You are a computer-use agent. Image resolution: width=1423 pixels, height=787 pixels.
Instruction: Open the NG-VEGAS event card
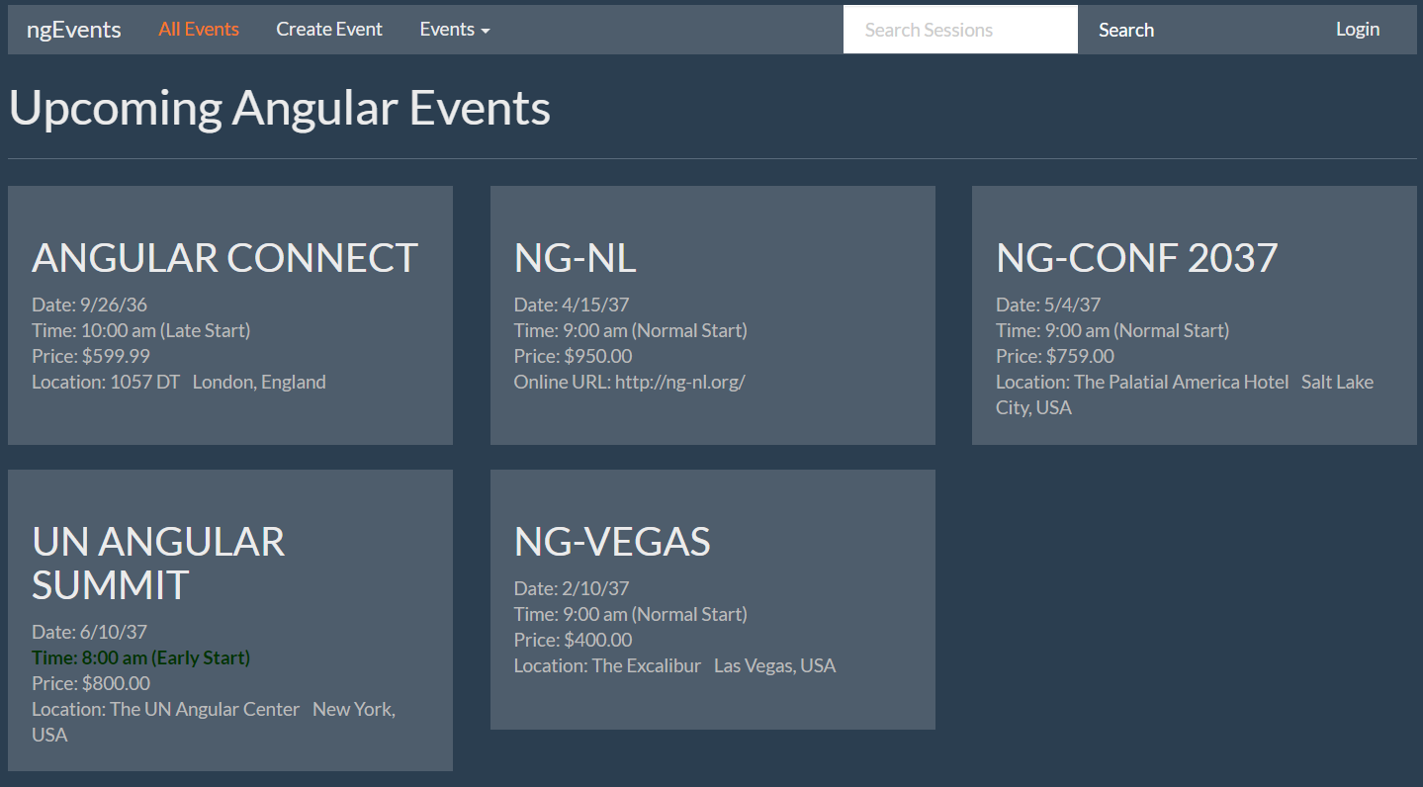[713, 600]
